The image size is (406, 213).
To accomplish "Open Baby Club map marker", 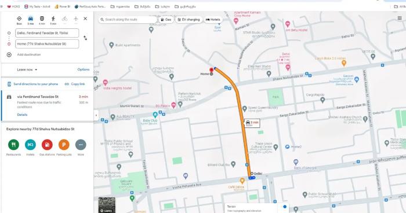I will tap(155, 115).
